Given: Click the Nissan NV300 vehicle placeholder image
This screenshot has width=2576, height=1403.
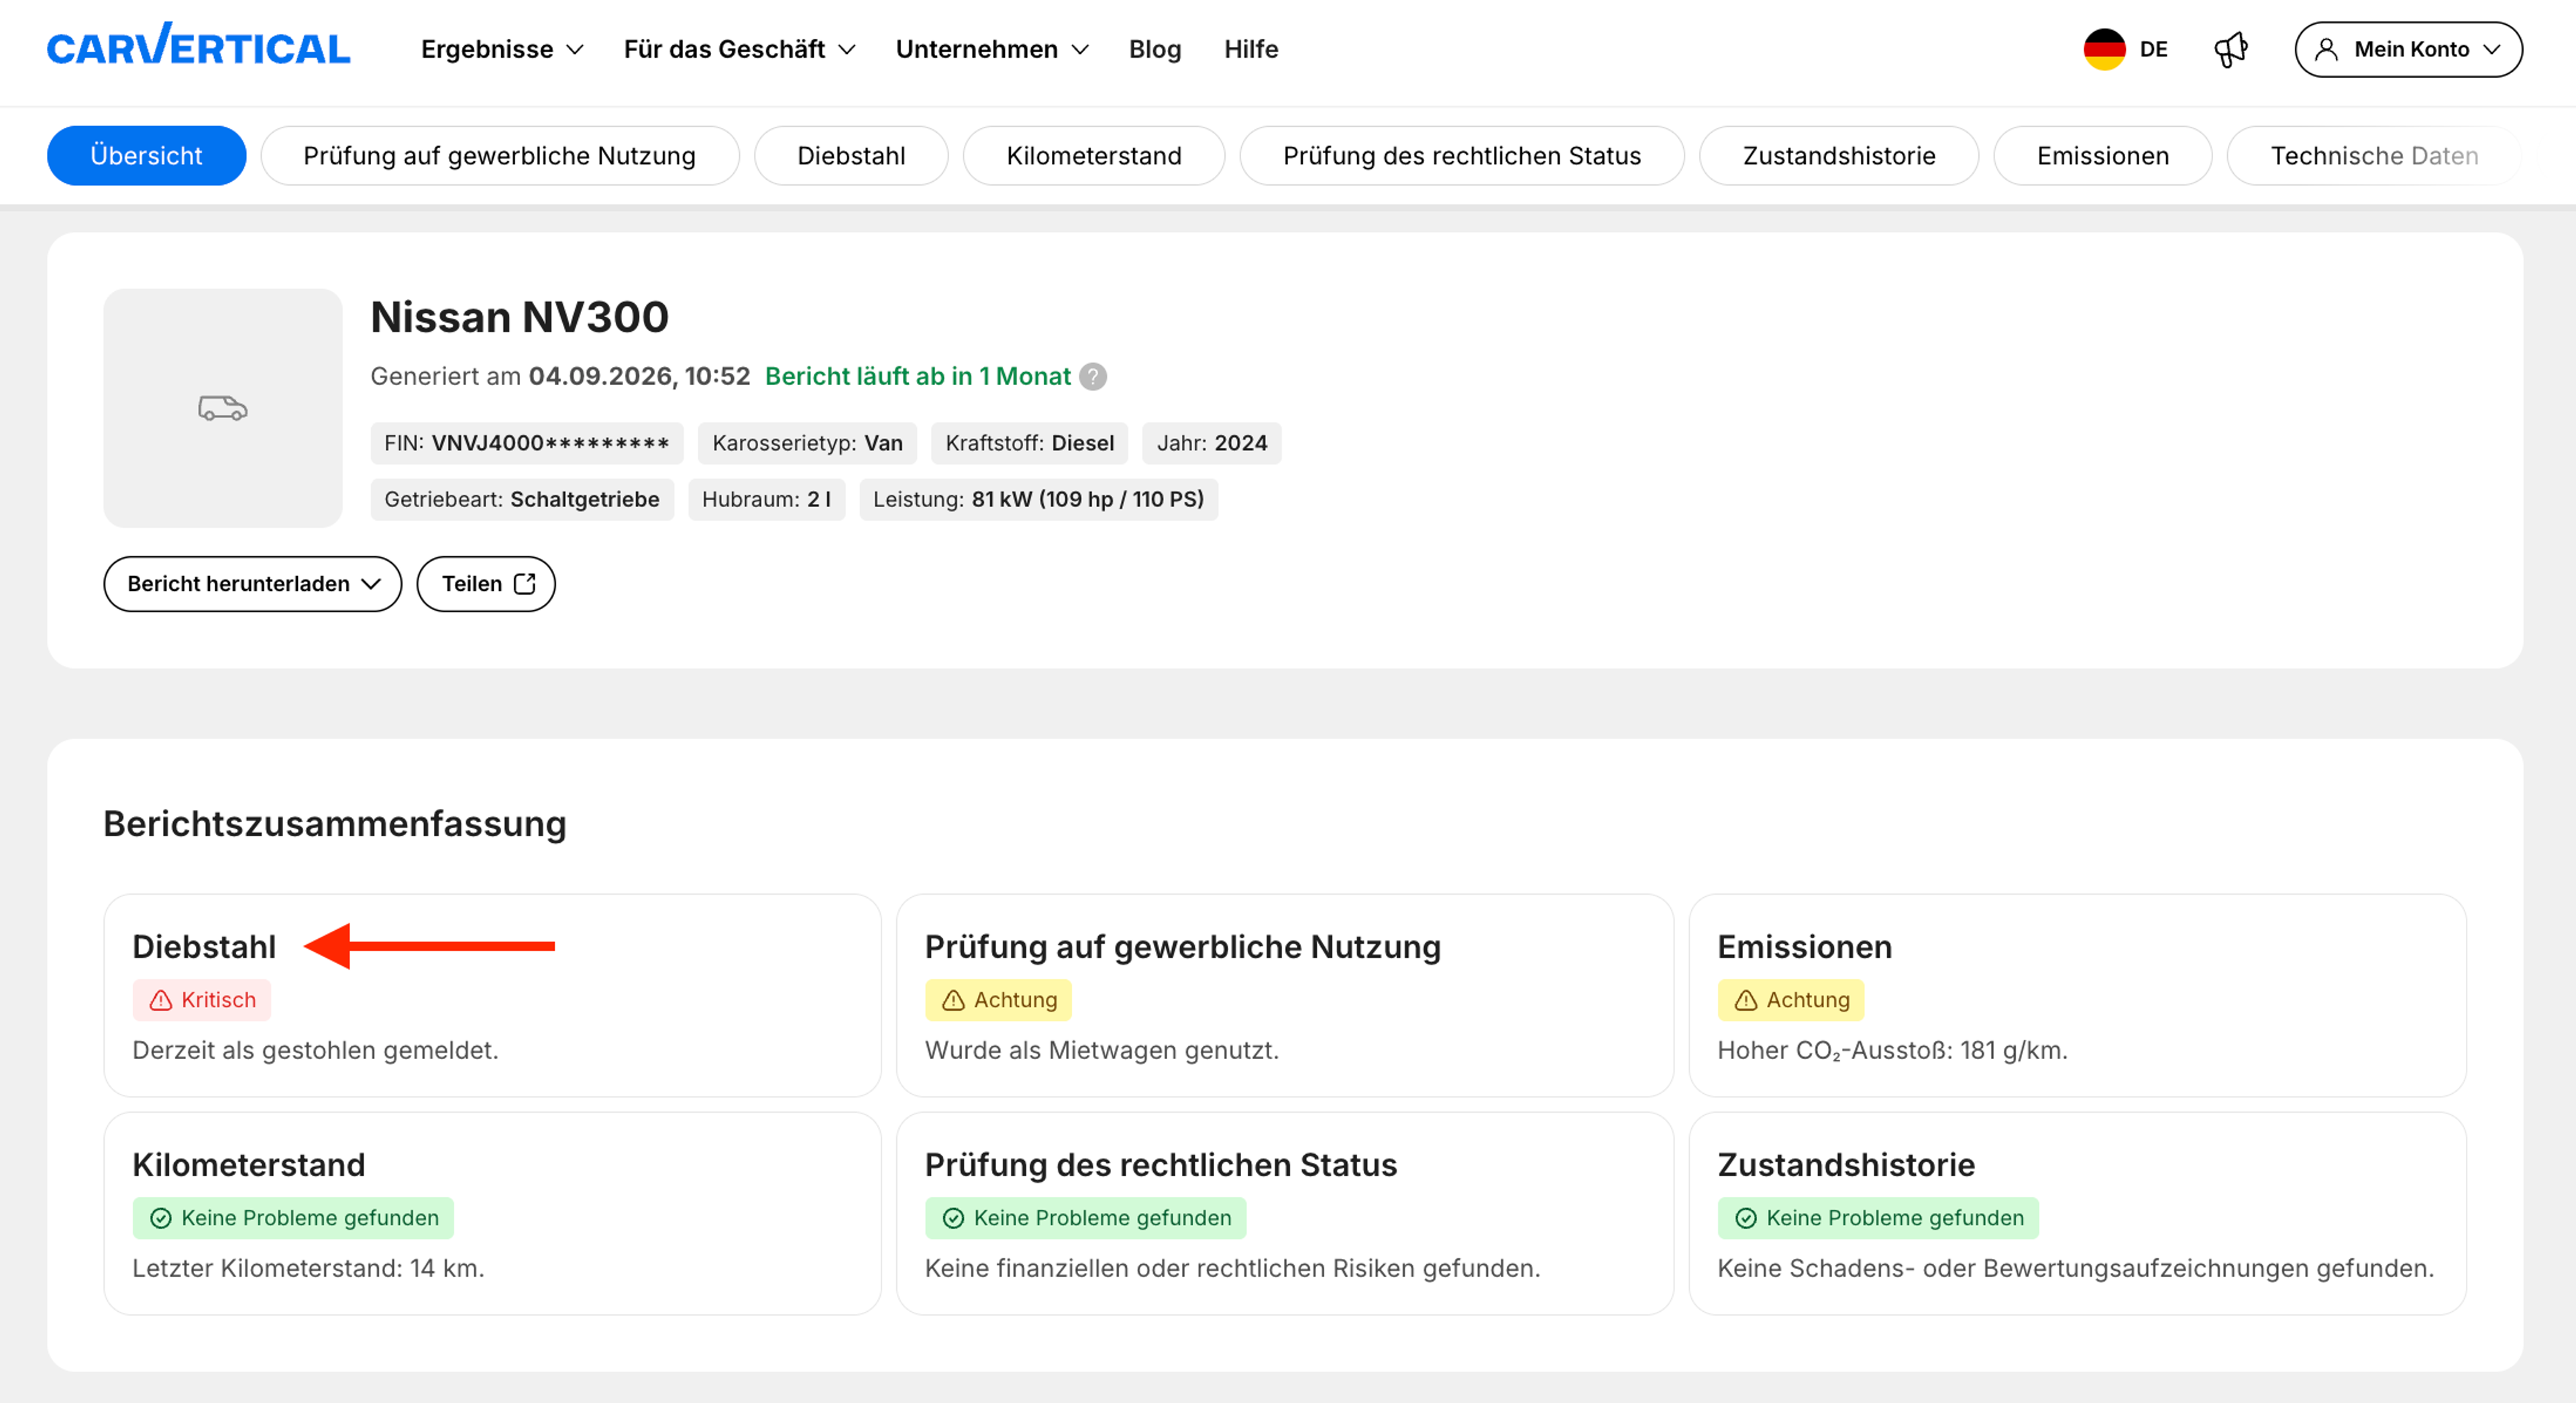Looking at the screenshot, I should (x=223, y=408).
